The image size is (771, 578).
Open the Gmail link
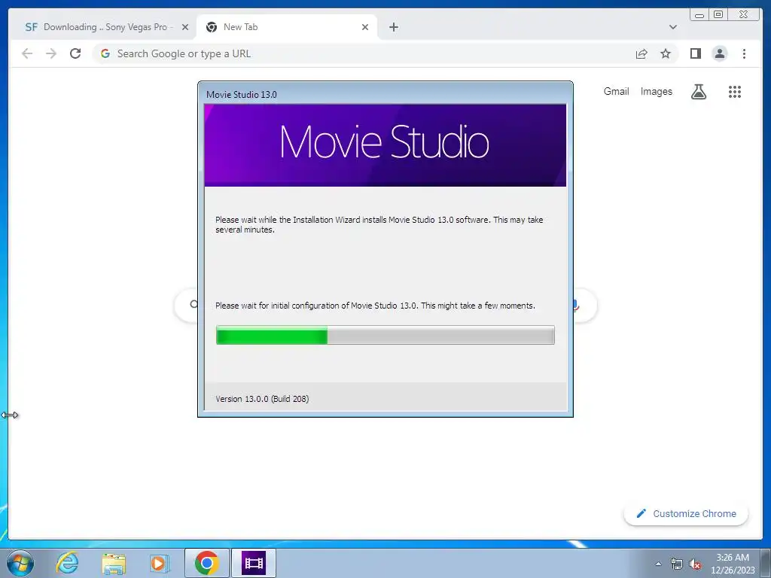[x=616, y=91]
